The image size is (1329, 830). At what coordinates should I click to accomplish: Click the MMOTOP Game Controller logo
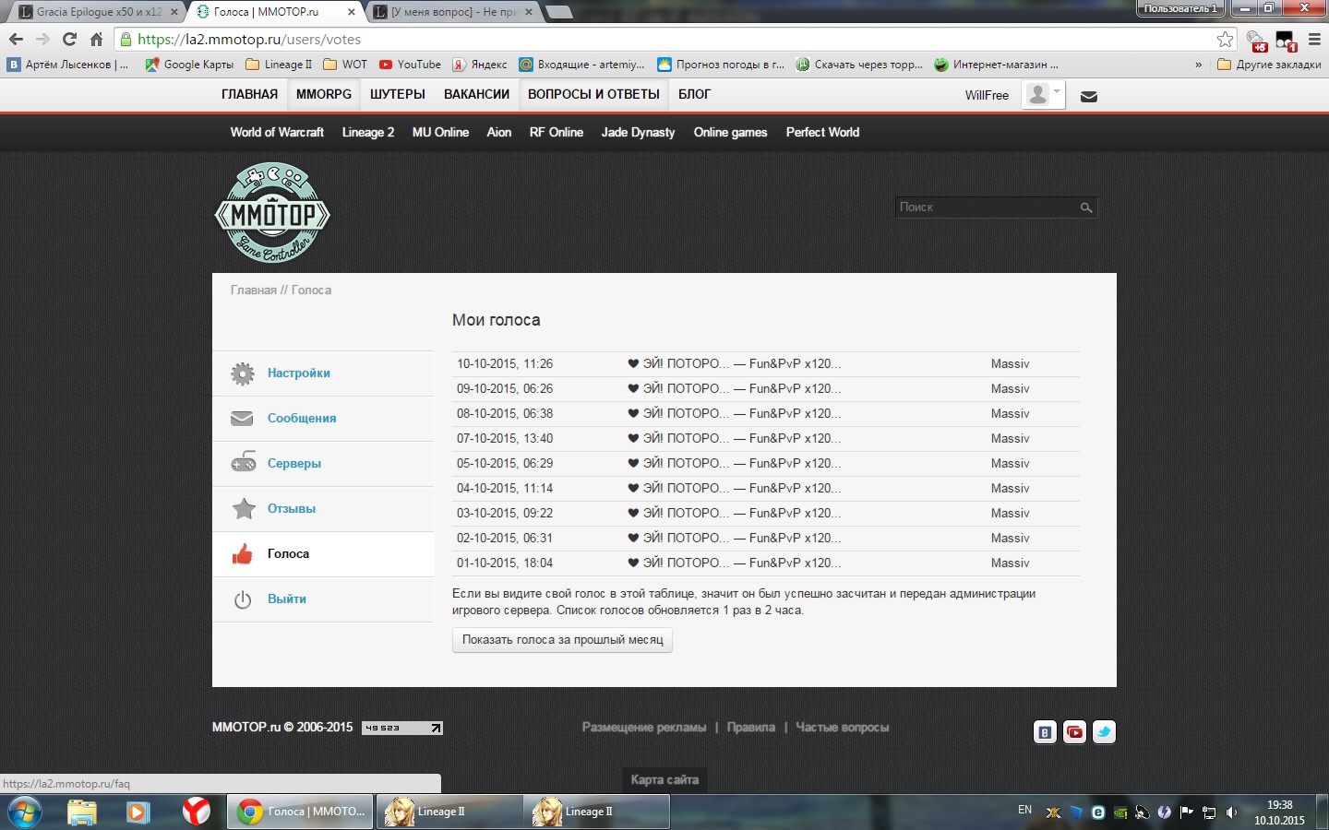click(x=272, y=213)
